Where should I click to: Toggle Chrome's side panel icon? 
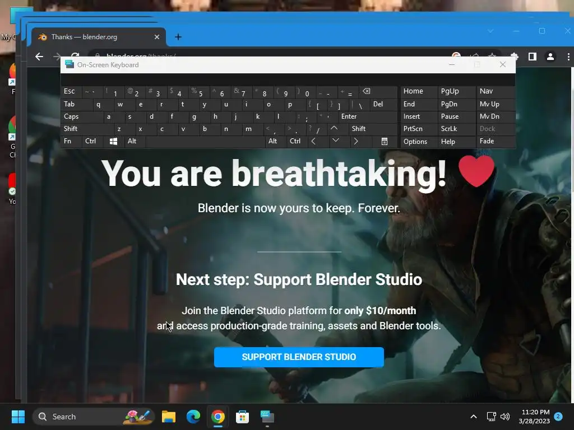533,57
